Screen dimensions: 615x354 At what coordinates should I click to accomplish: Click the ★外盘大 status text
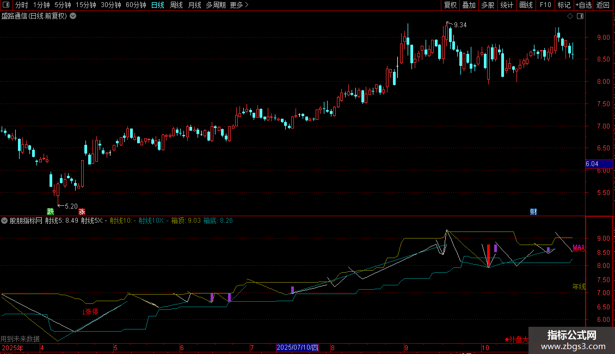click(x=516, y=339)
